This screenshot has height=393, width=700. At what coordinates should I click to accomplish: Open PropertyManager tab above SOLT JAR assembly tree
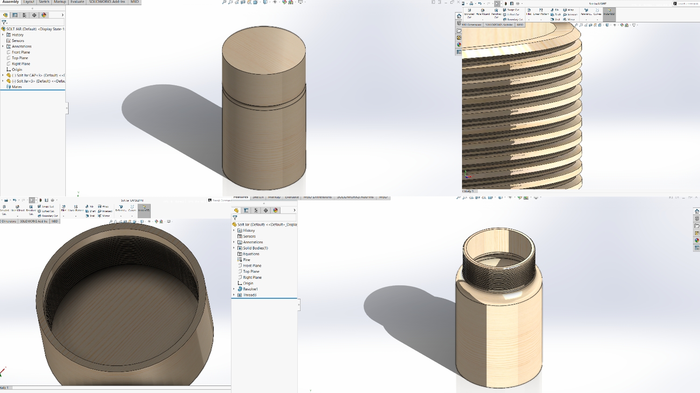pyautogui.click(x=15, y=15)
